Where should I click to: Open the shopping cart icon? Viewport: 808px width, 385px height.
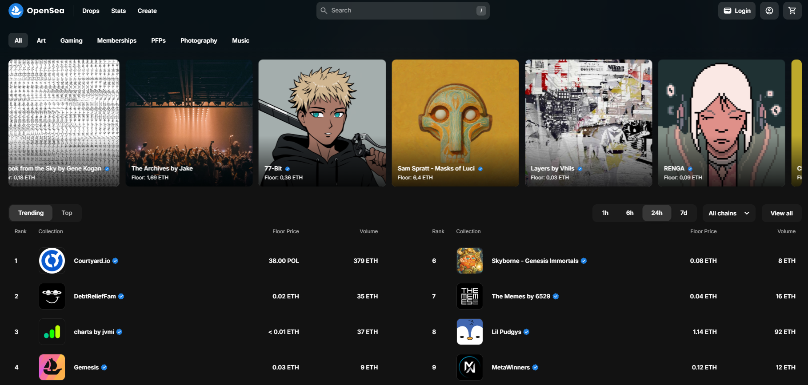coord(792,11)
